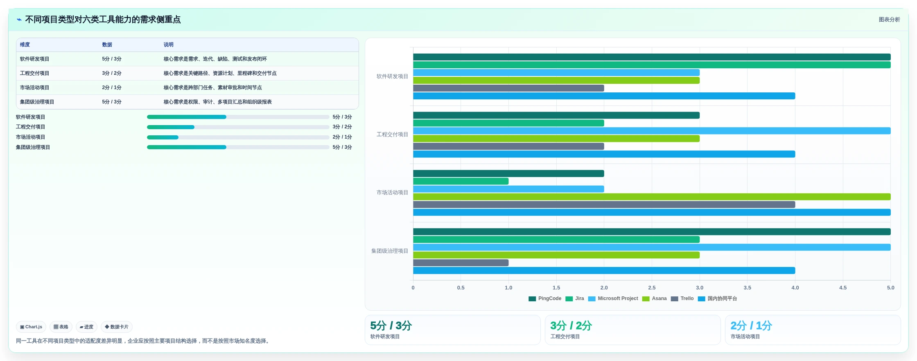The image size is (917, 361).
Task: Select the 软件研发项目 cell in the table
Action: pyautogui.click(x=35, y=59)
